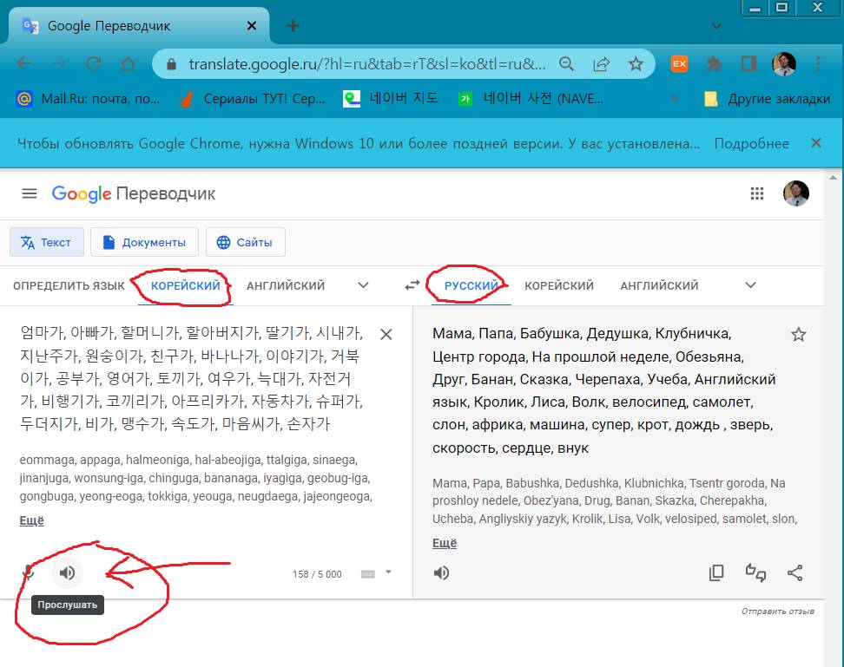The image size is (844, 667).
Task: Open the main hamburger menu
Action: coord(30,193)
